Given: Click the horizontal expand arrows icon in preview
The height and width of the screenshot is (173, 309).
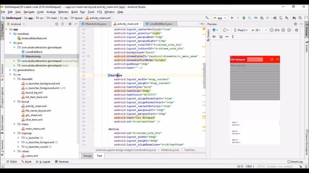Looking at the screenshot, I should pyautogui.click(x=227, y=37).
